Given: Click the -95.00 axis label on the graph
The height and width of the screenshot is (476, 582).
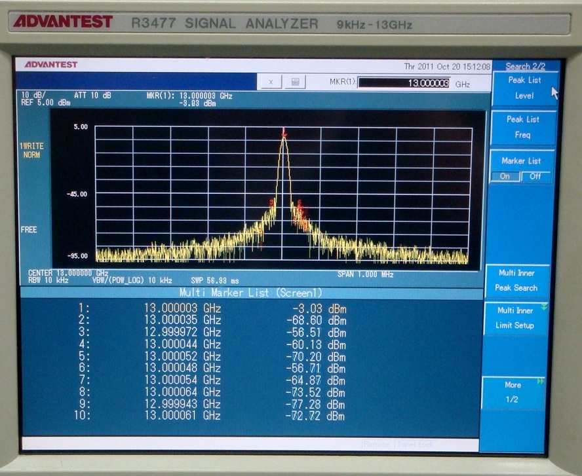Looking at the screenshot, I should 77,256.
